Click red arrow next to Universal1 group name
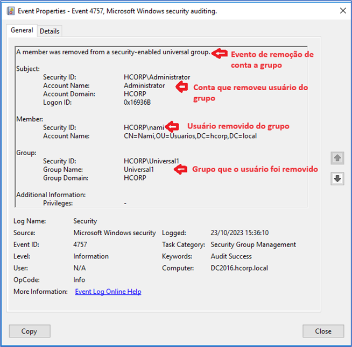Viewport: 352px width, 347px height. [181, 169]
